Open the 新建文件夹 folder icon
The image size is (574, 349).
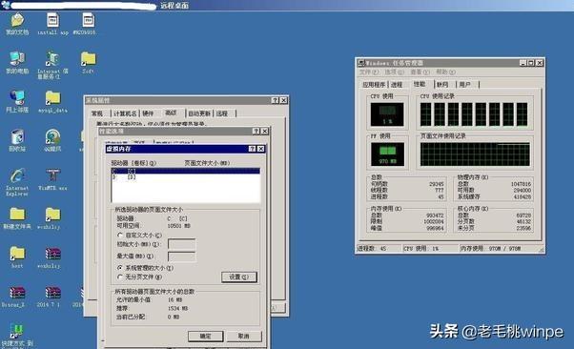(x=17, y=215)
